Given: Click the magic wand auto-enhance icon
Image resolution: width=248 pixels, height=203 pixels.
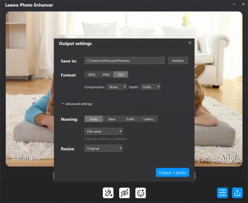Looking at the screenshot, I should (108, 193).
